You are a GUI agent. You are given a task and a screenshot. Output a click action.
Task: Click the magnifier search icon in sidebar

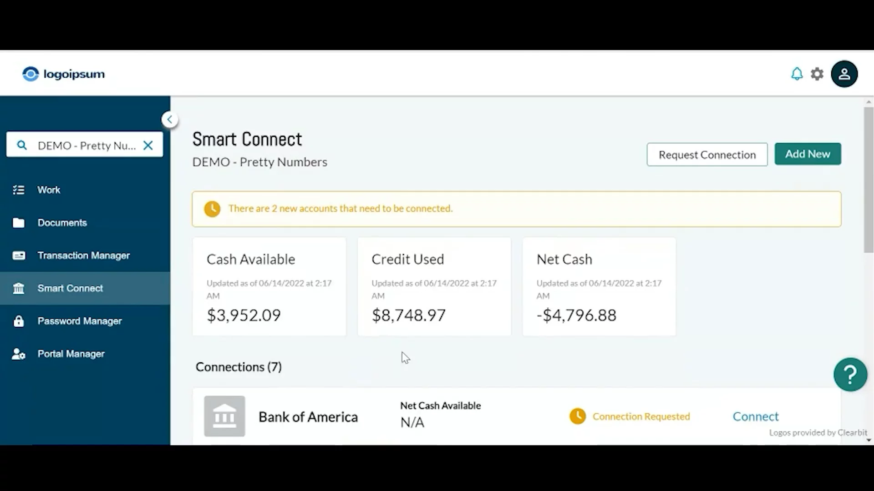point(21,145)
